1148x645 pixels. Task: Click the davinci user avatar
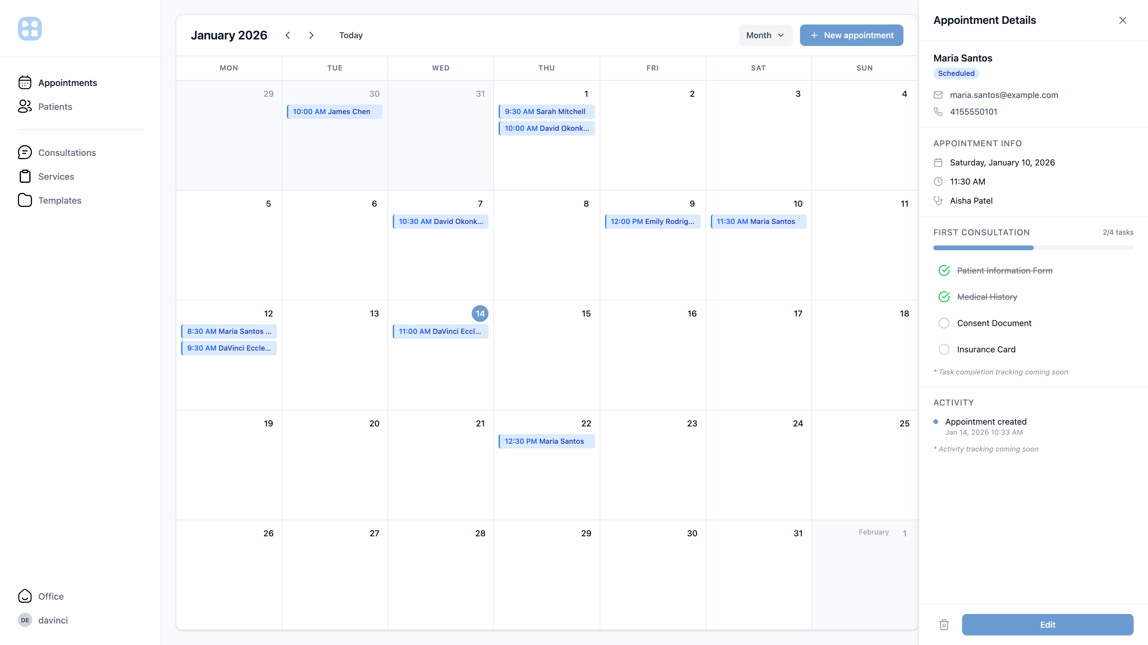25,620
